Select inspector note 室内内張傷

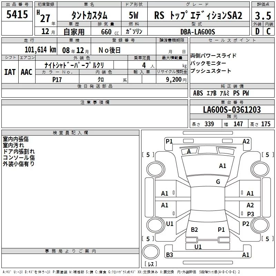pos(16,139)
